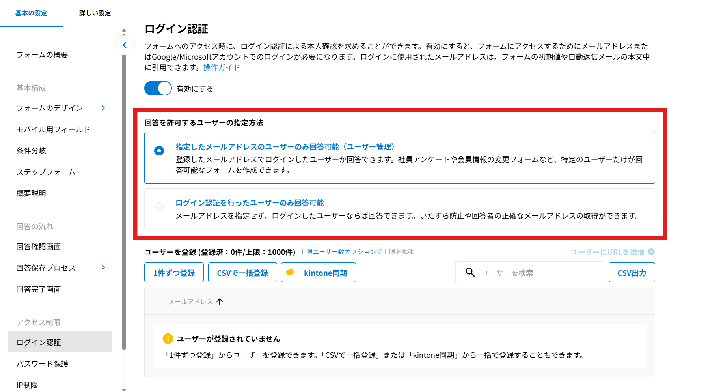
Task: Click the CSV出力 button
Action: pos(632,273)
